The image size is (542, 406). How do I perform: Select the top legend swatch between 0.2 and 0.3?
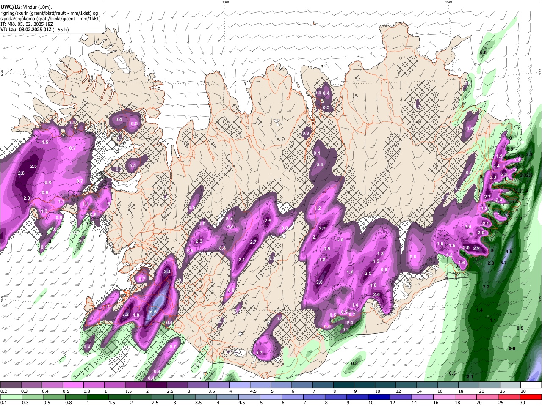tap(11, 385)
